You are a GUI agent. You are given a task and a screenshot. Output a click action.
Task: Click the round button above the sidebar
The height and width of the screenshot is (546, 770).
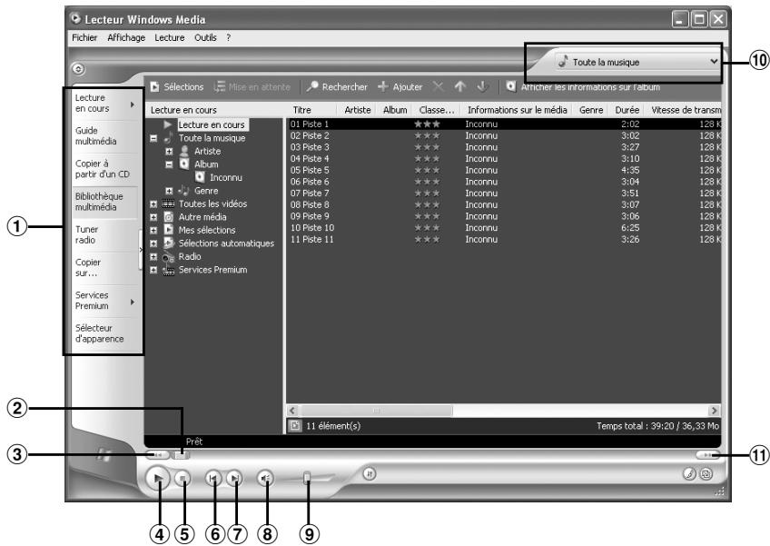coord(79,69)
